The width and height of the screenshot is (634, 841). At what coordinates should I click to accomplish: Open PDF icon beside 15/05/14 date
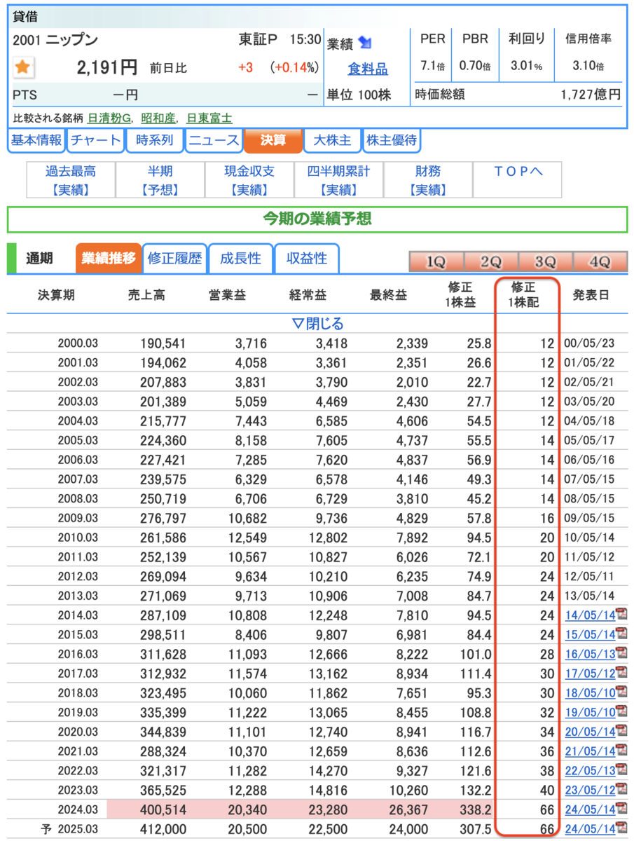click(x=621, y=634)
